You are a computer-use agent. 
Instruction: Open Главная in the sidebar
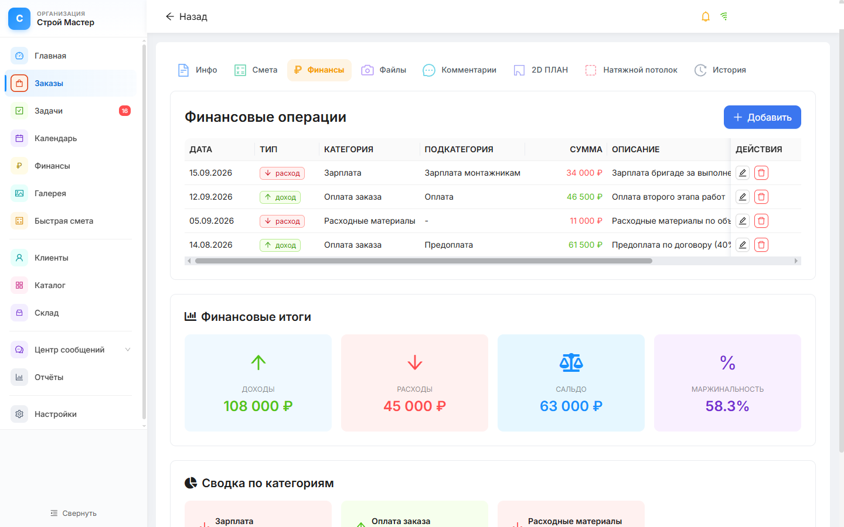tap(70, 56)
